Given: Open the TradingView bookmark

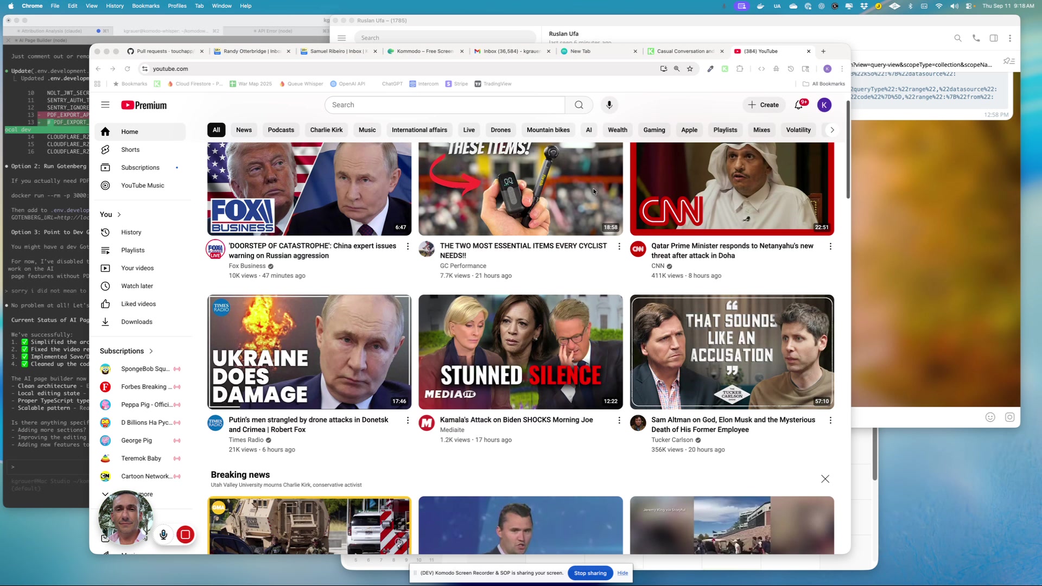Looking at the screenshot, I should pos(493,84).
